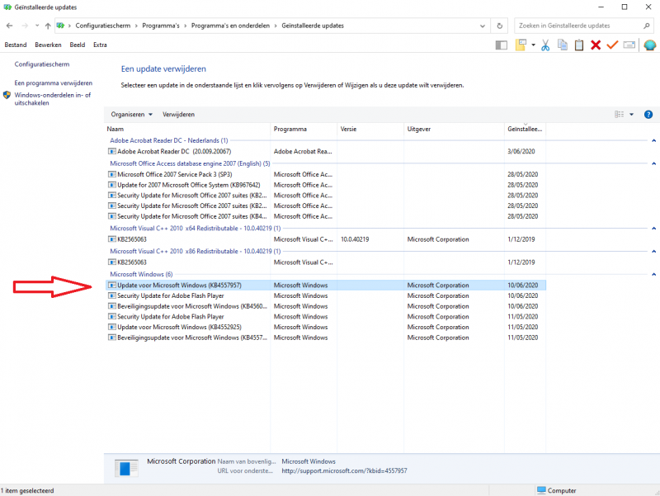660x496 pixels.
Task: Click the Verwijderen button
Action: 178,114
